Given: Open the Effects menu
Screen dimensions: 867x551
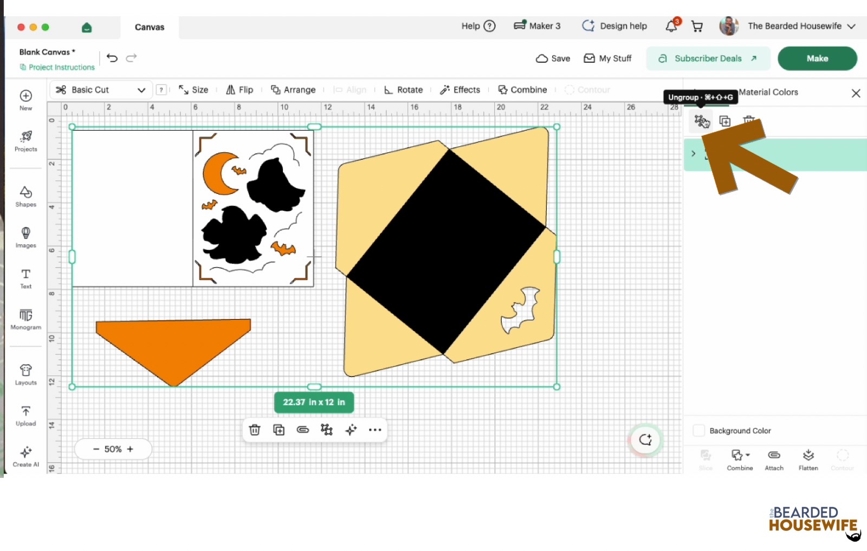Looking at the screenshot, I should (x=460, y=90).
